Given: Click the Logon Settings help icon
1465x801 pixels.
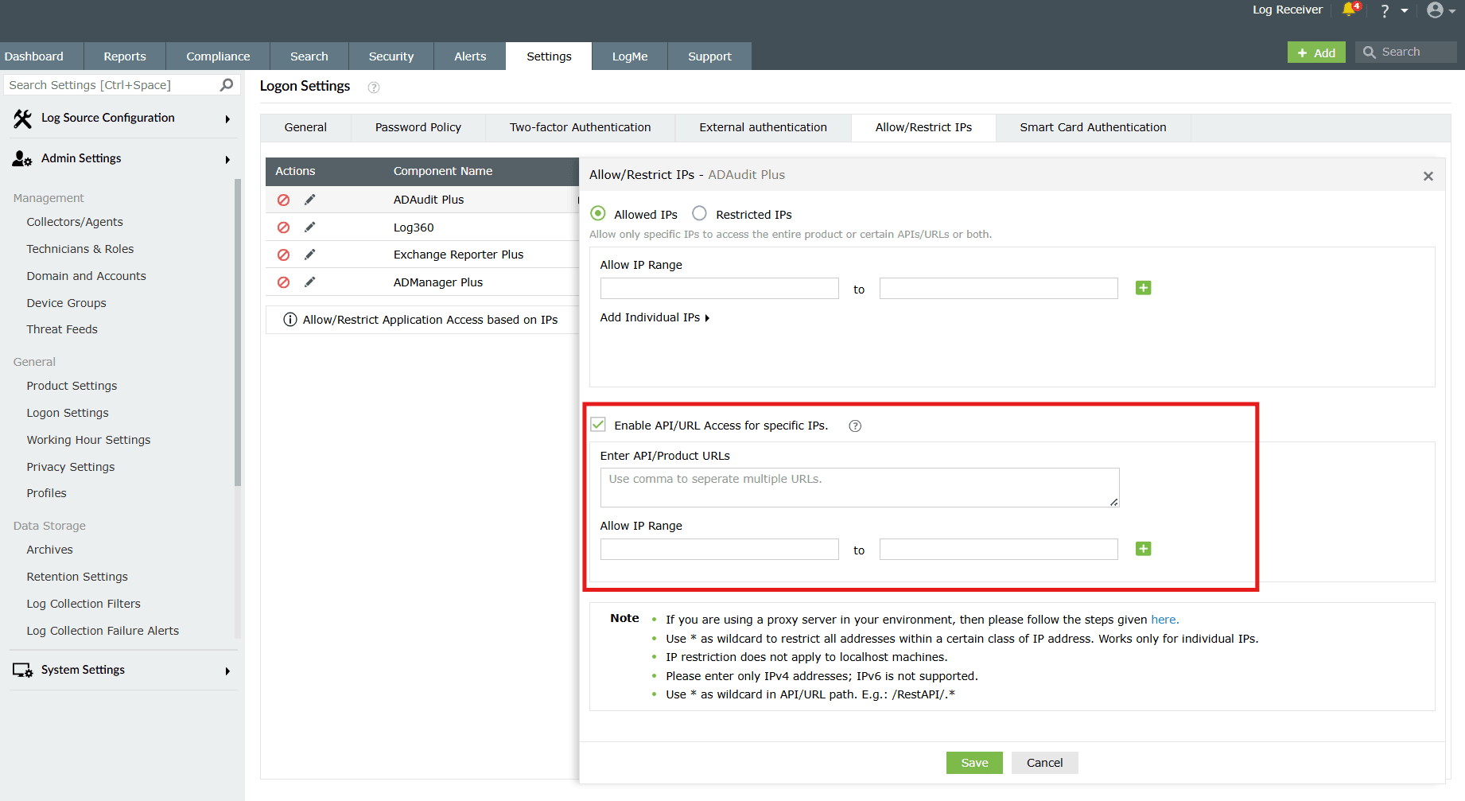Looking at the screenshot, I should tap(374, 87).
